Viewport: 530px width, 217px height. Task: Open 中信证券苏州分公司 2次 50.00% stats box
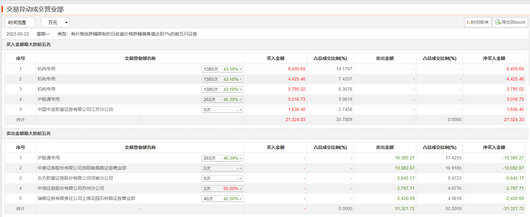[222, 188]
